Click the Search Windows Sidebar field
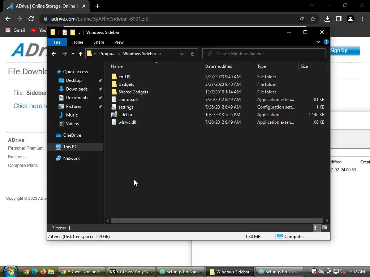 (264, 54)
